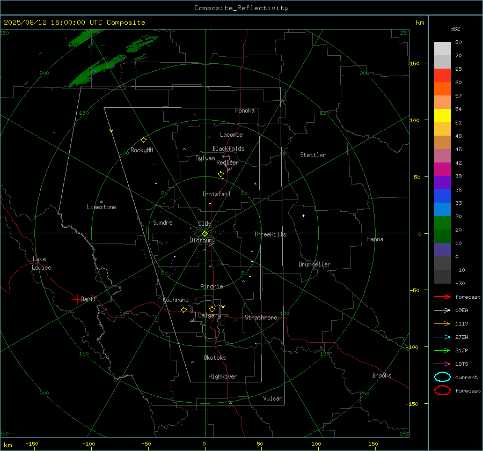This screenshot has width=483, height=451.
Task: Click the -100 value on bottom km axis
Action: (89, 444)
